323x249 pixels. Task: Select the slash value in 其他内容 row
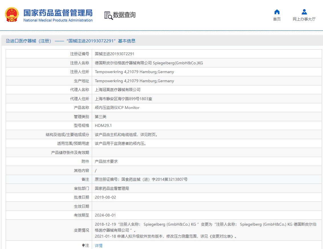pyautogui.click(x=96, y=170)
